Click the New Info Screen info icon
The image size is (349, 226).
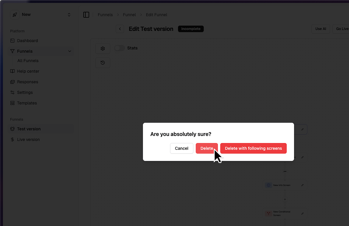pos(269,185)
